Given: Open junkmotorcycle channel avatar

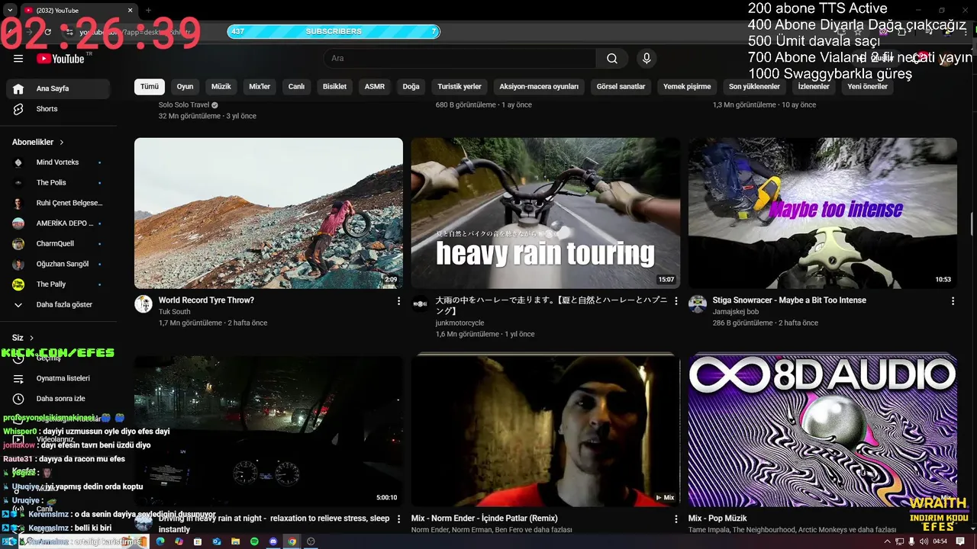Looking at the screenshot, I should pos(421,304).
